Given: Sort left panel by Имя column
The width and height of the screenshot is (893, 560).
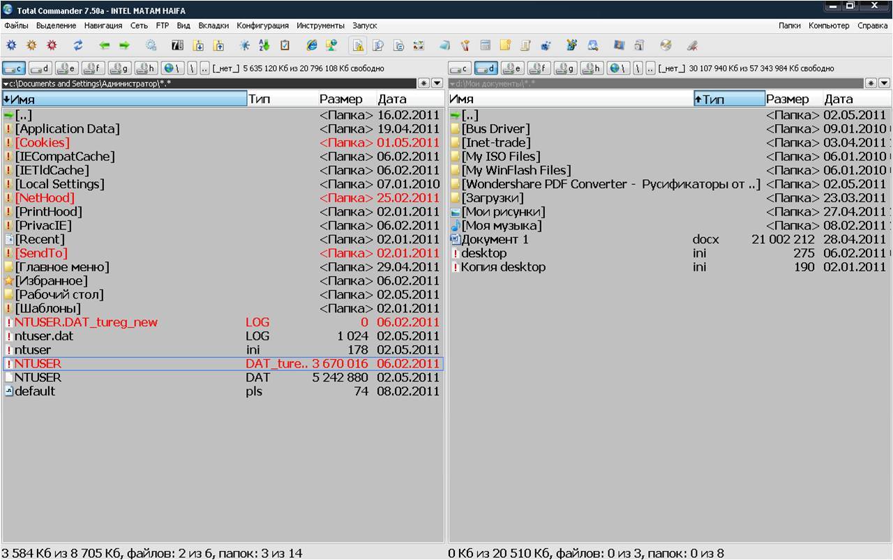Looking at the screenshot, I should point(125,99).
